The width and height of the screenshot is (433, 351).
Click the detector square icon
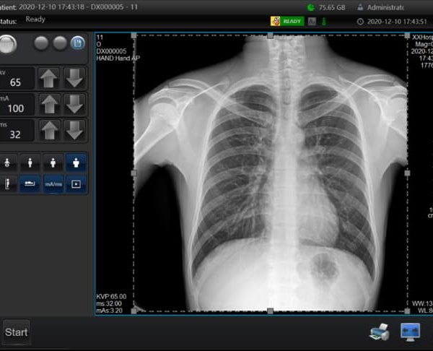point(76,184)
